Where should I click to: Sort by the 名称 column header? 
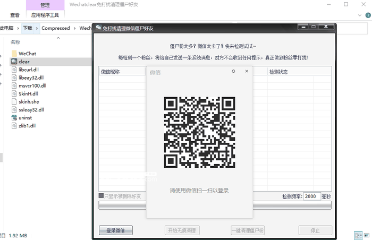(x=15, y=42)
